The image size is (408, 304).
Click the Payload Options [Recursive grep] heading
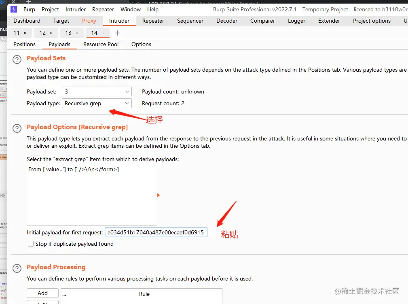coord(77,127)
